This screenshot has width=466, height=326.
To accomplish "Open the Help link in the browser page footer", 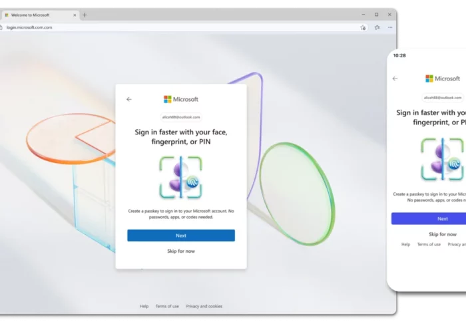I will tap(144, 306).
